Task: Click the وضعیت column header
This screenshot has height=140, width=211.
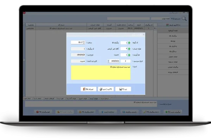Action: (31, 25)
